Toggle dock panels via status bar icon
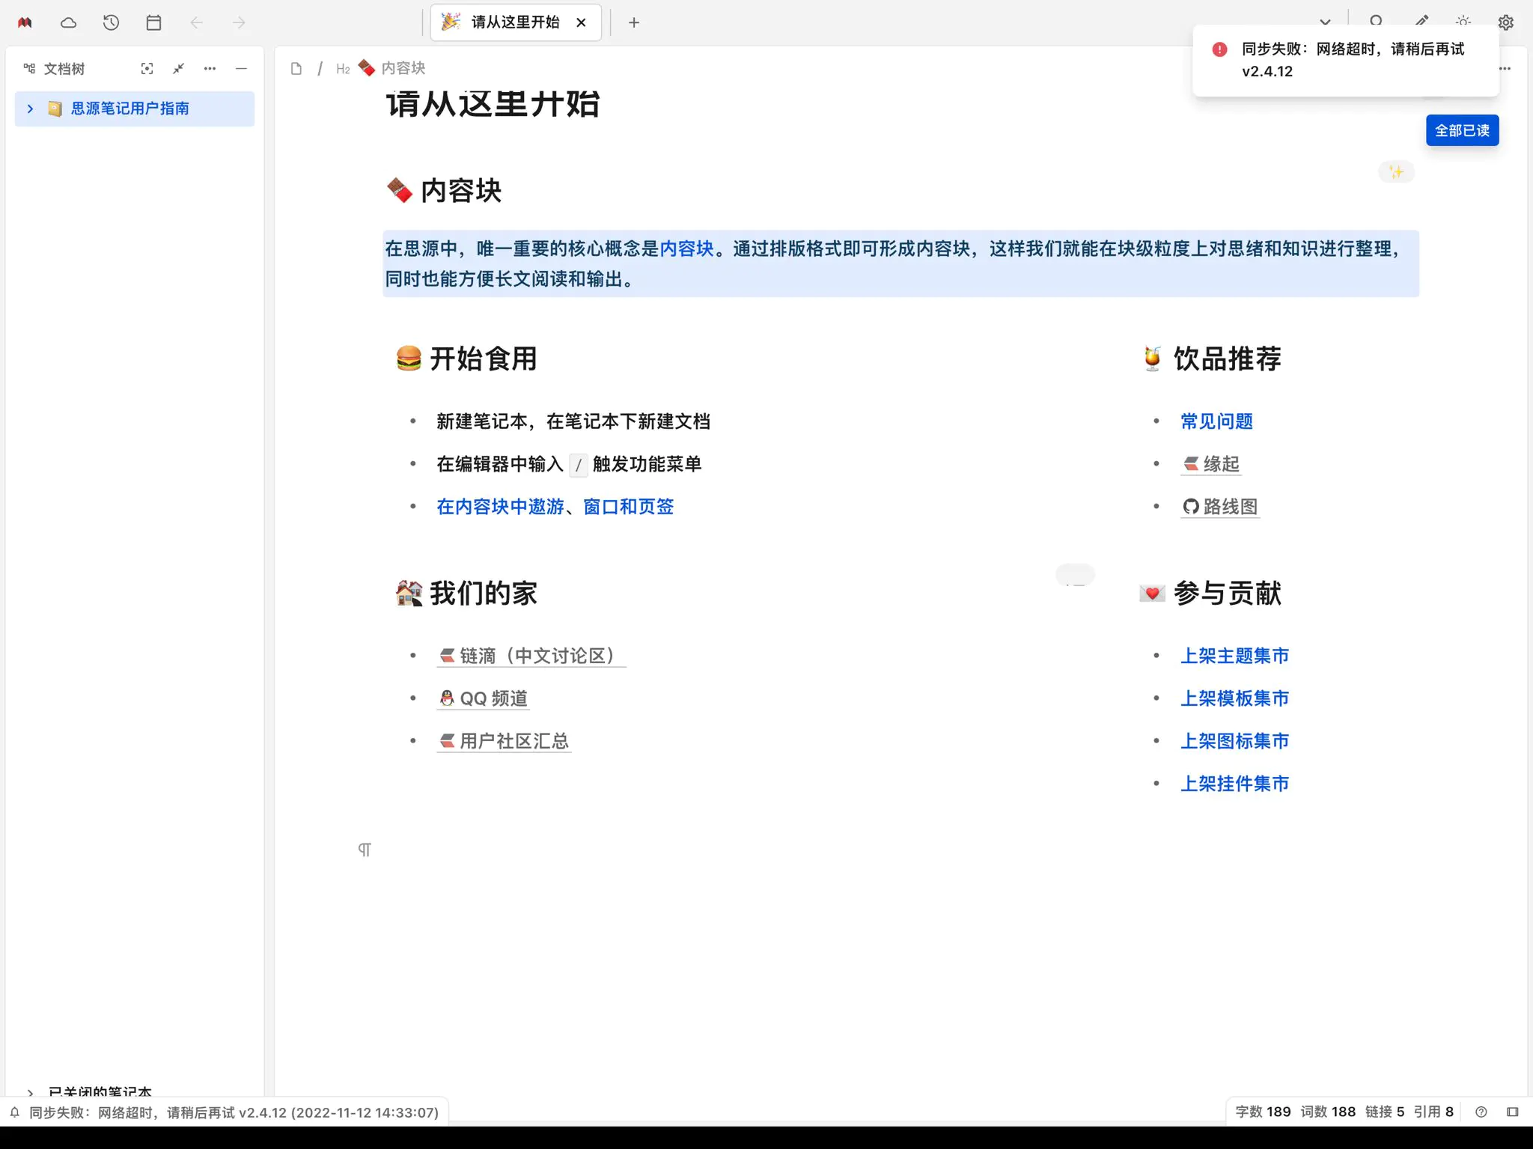The height and width of the screenshot is (1149, 1533). pos(1512,1112)
